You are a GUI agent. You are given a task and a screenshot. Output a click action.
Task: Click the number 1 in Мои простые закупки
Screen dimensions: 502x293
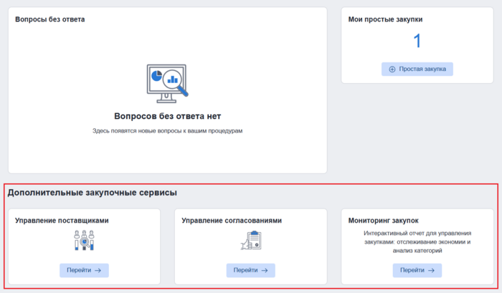point(417,41)
